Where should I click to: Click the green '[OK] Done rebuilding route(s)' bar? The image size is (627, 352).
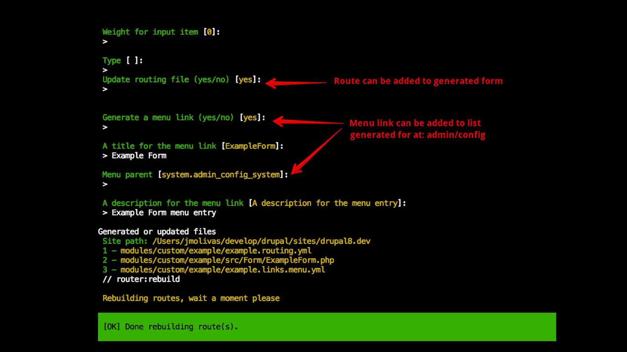(327, 327)
